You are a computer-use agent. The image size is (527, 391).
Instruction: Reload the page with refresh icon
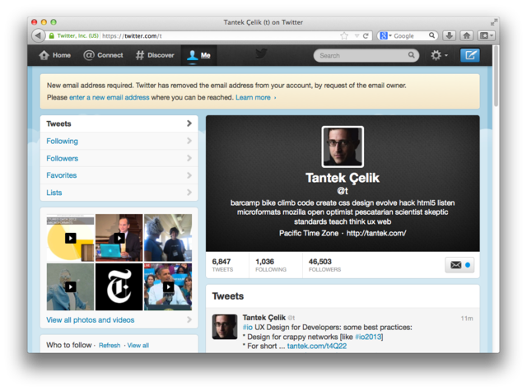pos(366,35)
